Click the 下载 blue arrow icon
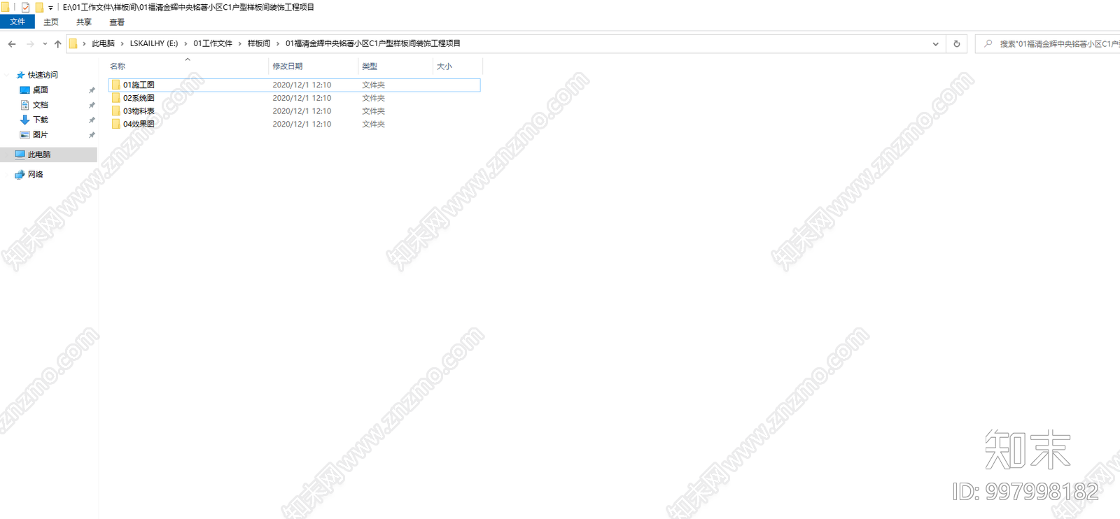 [x=24, y=120]
